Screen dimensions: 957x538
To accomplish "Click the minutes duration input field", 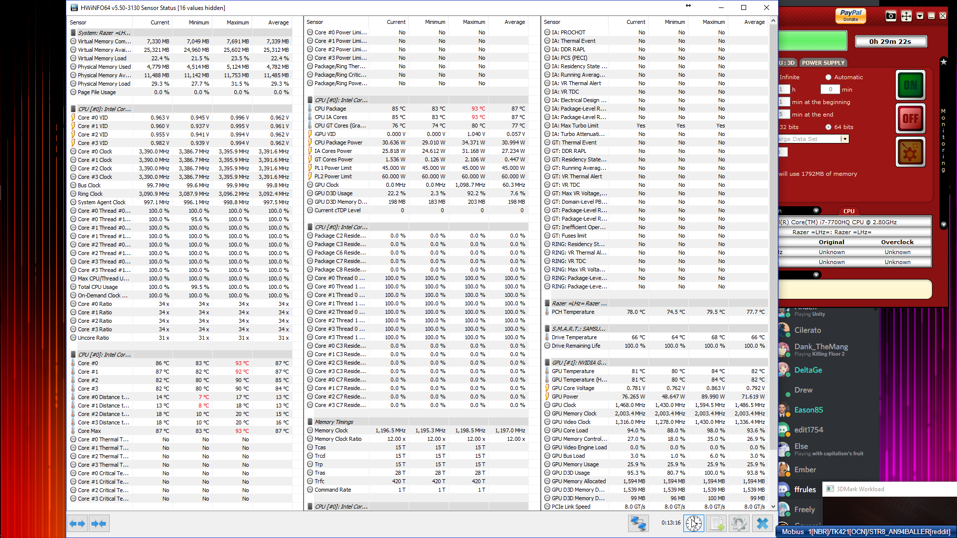I will click(830, 89).
